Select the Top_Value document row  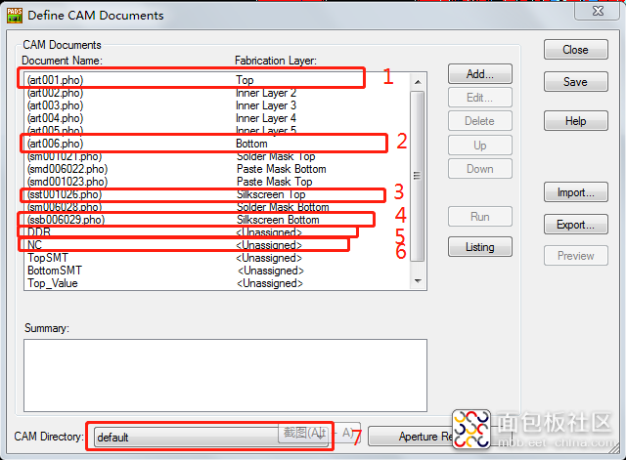pyautogui.click(x=217, y=283)
